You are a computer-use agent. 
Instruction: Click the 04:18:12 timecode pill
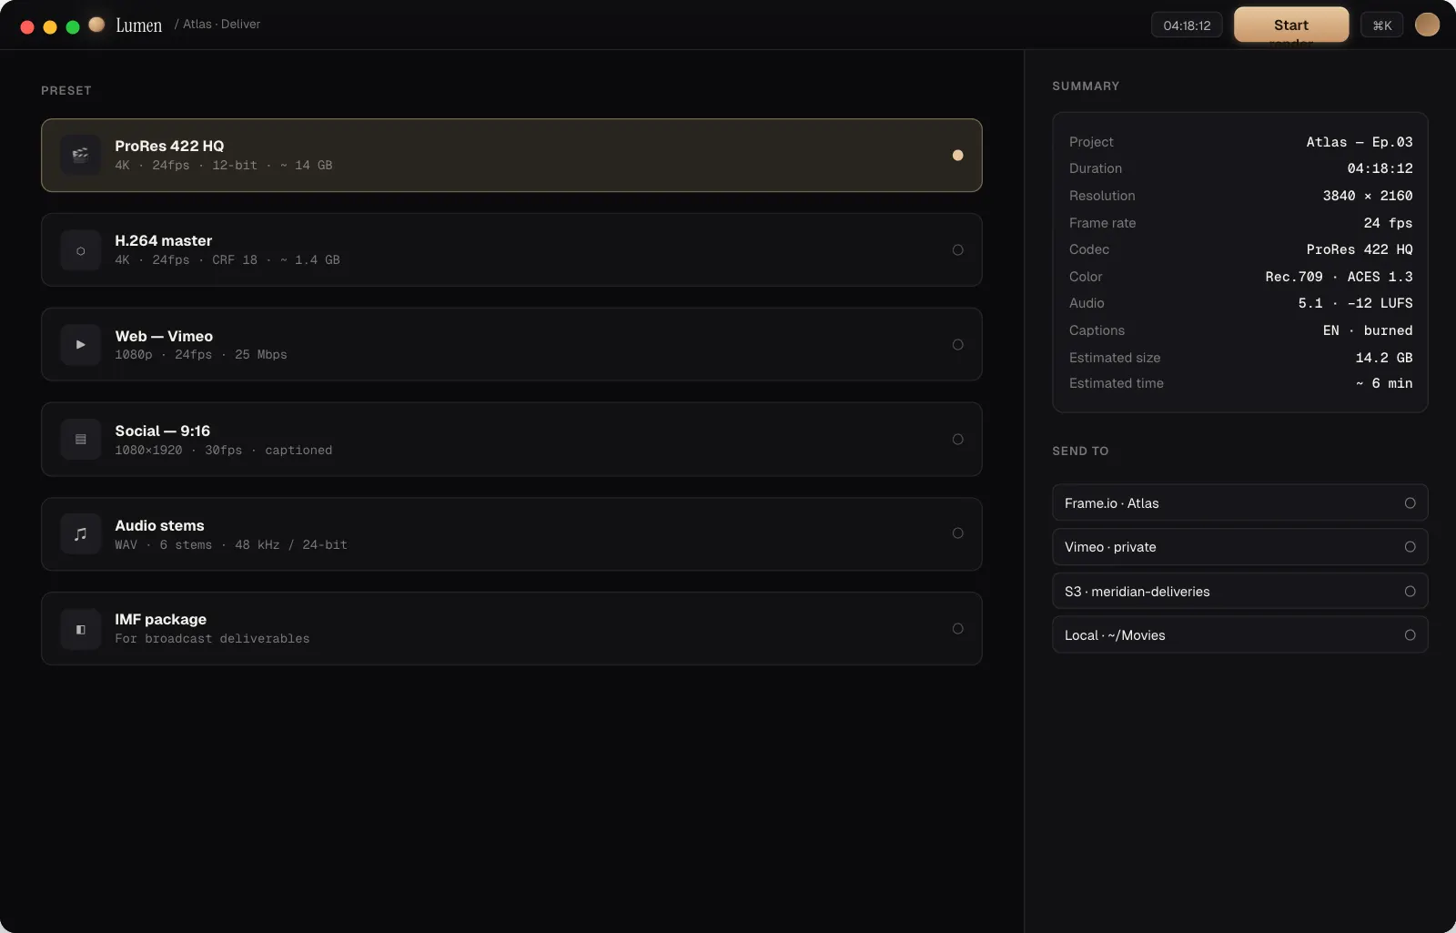[1187, 25]
